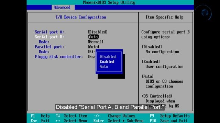Choose Enabled in the popup list
Image resolution: width=220 pixels, height=123 pixels.
point(107,61)
